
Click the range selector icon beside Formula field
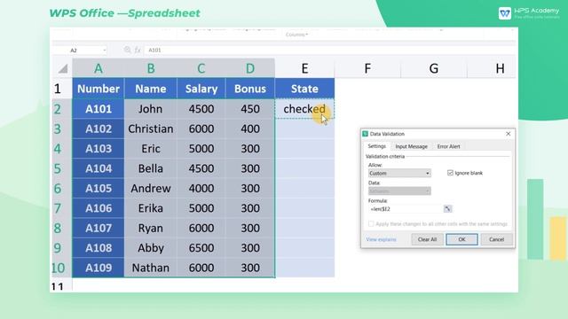click(447, 209)
